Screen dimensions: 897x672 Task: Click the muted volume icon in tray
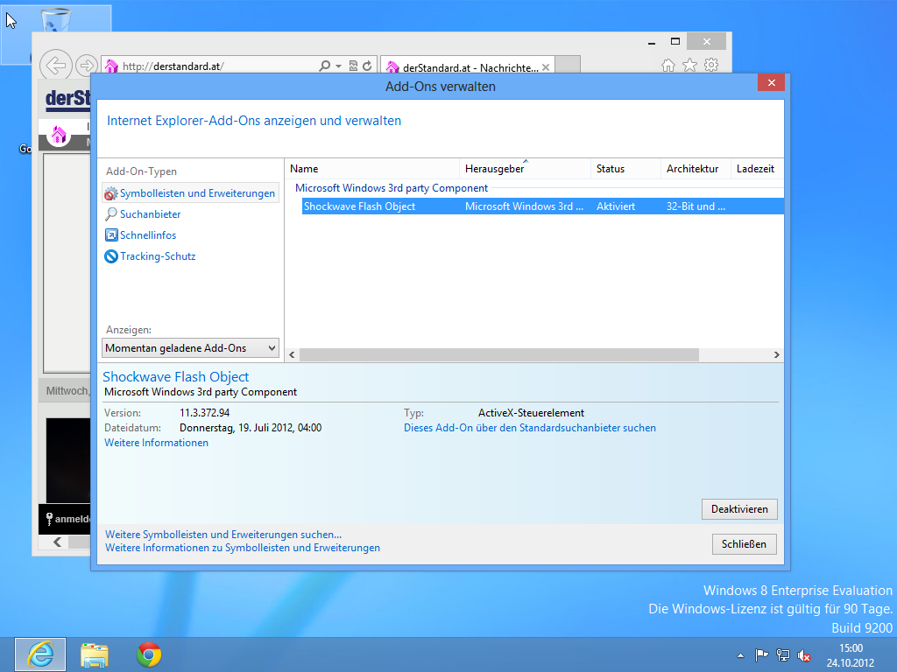click(804, 655)
